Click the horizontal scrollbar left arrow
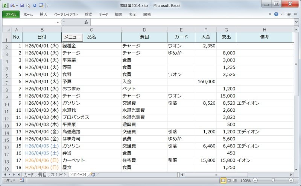This screenshot has width=301, height=186. (x=182, y=174)
